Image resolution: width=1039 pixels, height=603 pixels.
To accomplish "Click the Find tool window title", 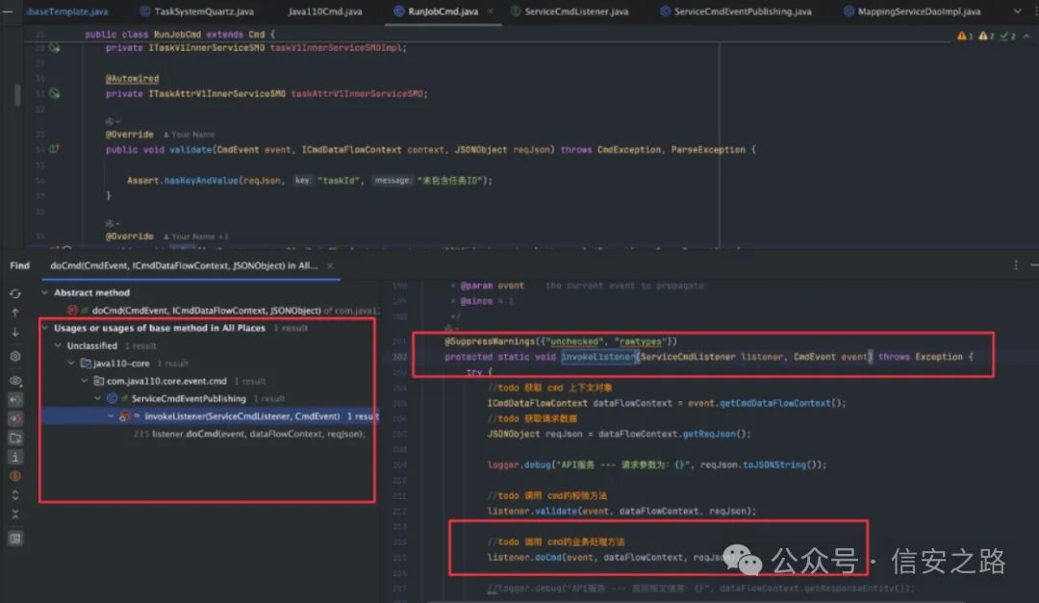I will tap(20, 265).
